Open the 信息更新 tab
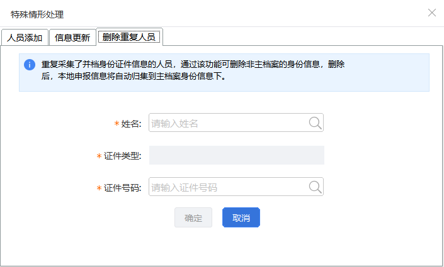 (72, 37)
